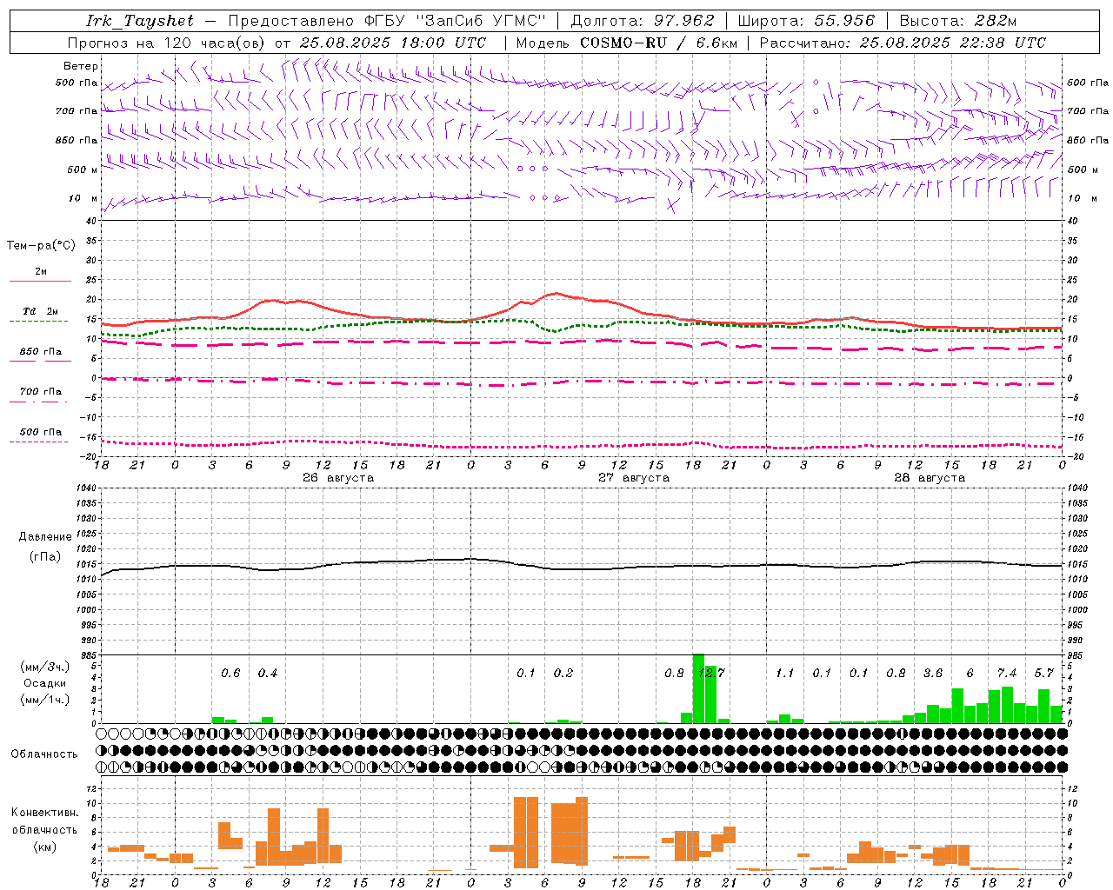Image resolution: width=1113 pixels, height=890 pixels.
Task: Click the 2м legend label
Action: (x=41, y=272)
